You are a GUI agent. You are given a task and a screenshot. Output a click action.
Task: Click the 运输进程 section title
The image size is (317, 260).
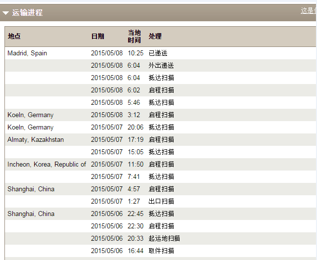tap(27, 13)
